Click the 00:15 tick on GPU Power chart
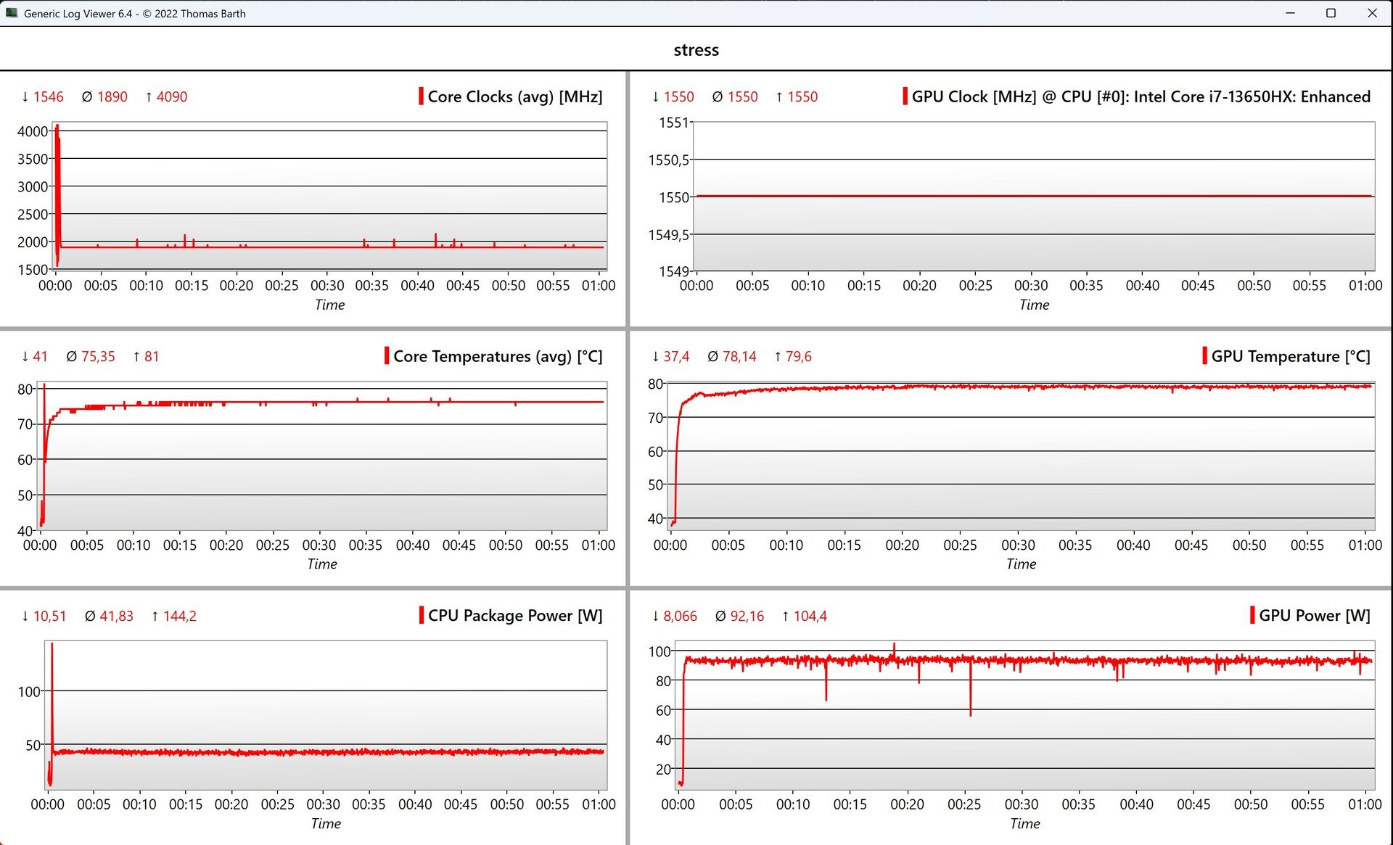 click(x=850, y=804)
